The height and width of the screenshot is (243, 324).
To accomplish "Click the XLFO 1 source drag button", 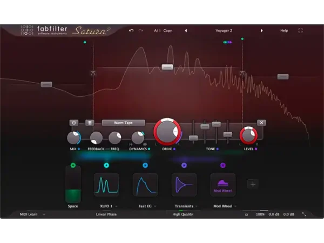I will 106,165.
